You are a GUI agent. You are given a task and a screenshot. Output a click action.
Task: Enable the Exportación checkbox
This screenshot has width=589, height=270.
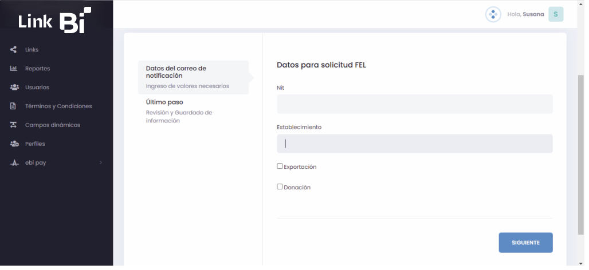(280, 166)
